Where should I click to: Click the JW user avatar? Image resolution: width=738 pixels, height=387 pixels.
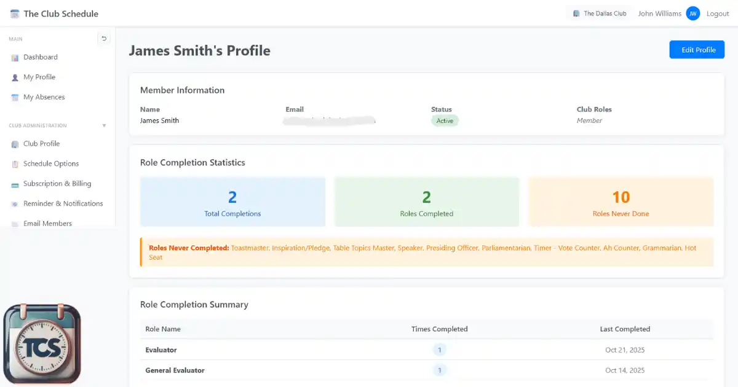pyautogui.click(x=693, y=14)
